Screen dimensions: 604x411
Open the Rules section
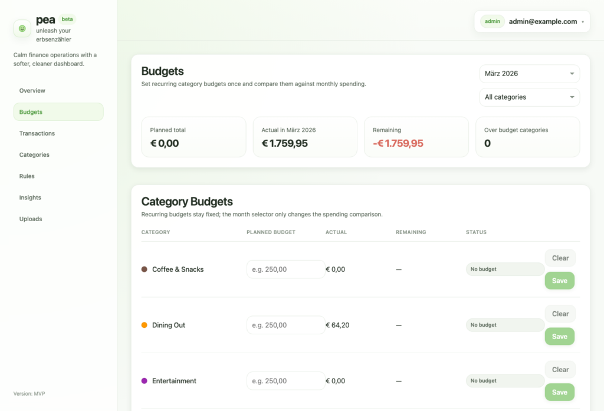27,176
